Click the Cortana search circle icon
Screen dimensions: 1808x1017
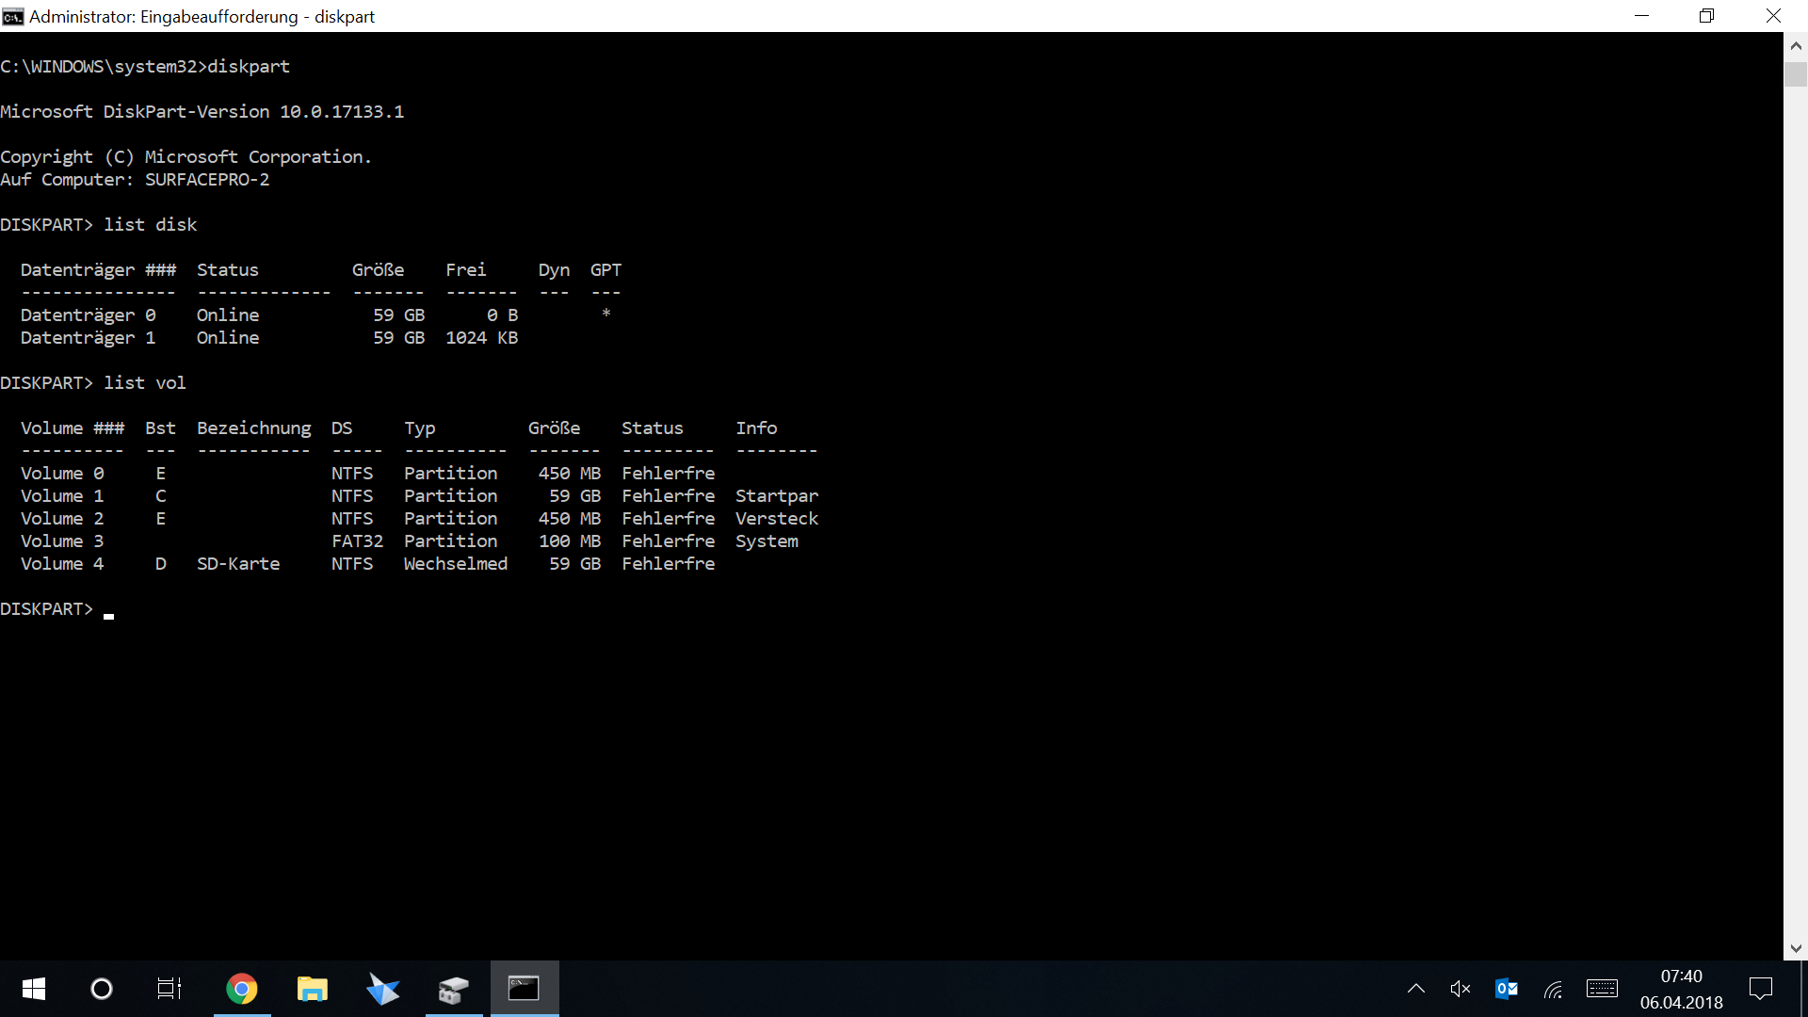(x=102, y=989)
